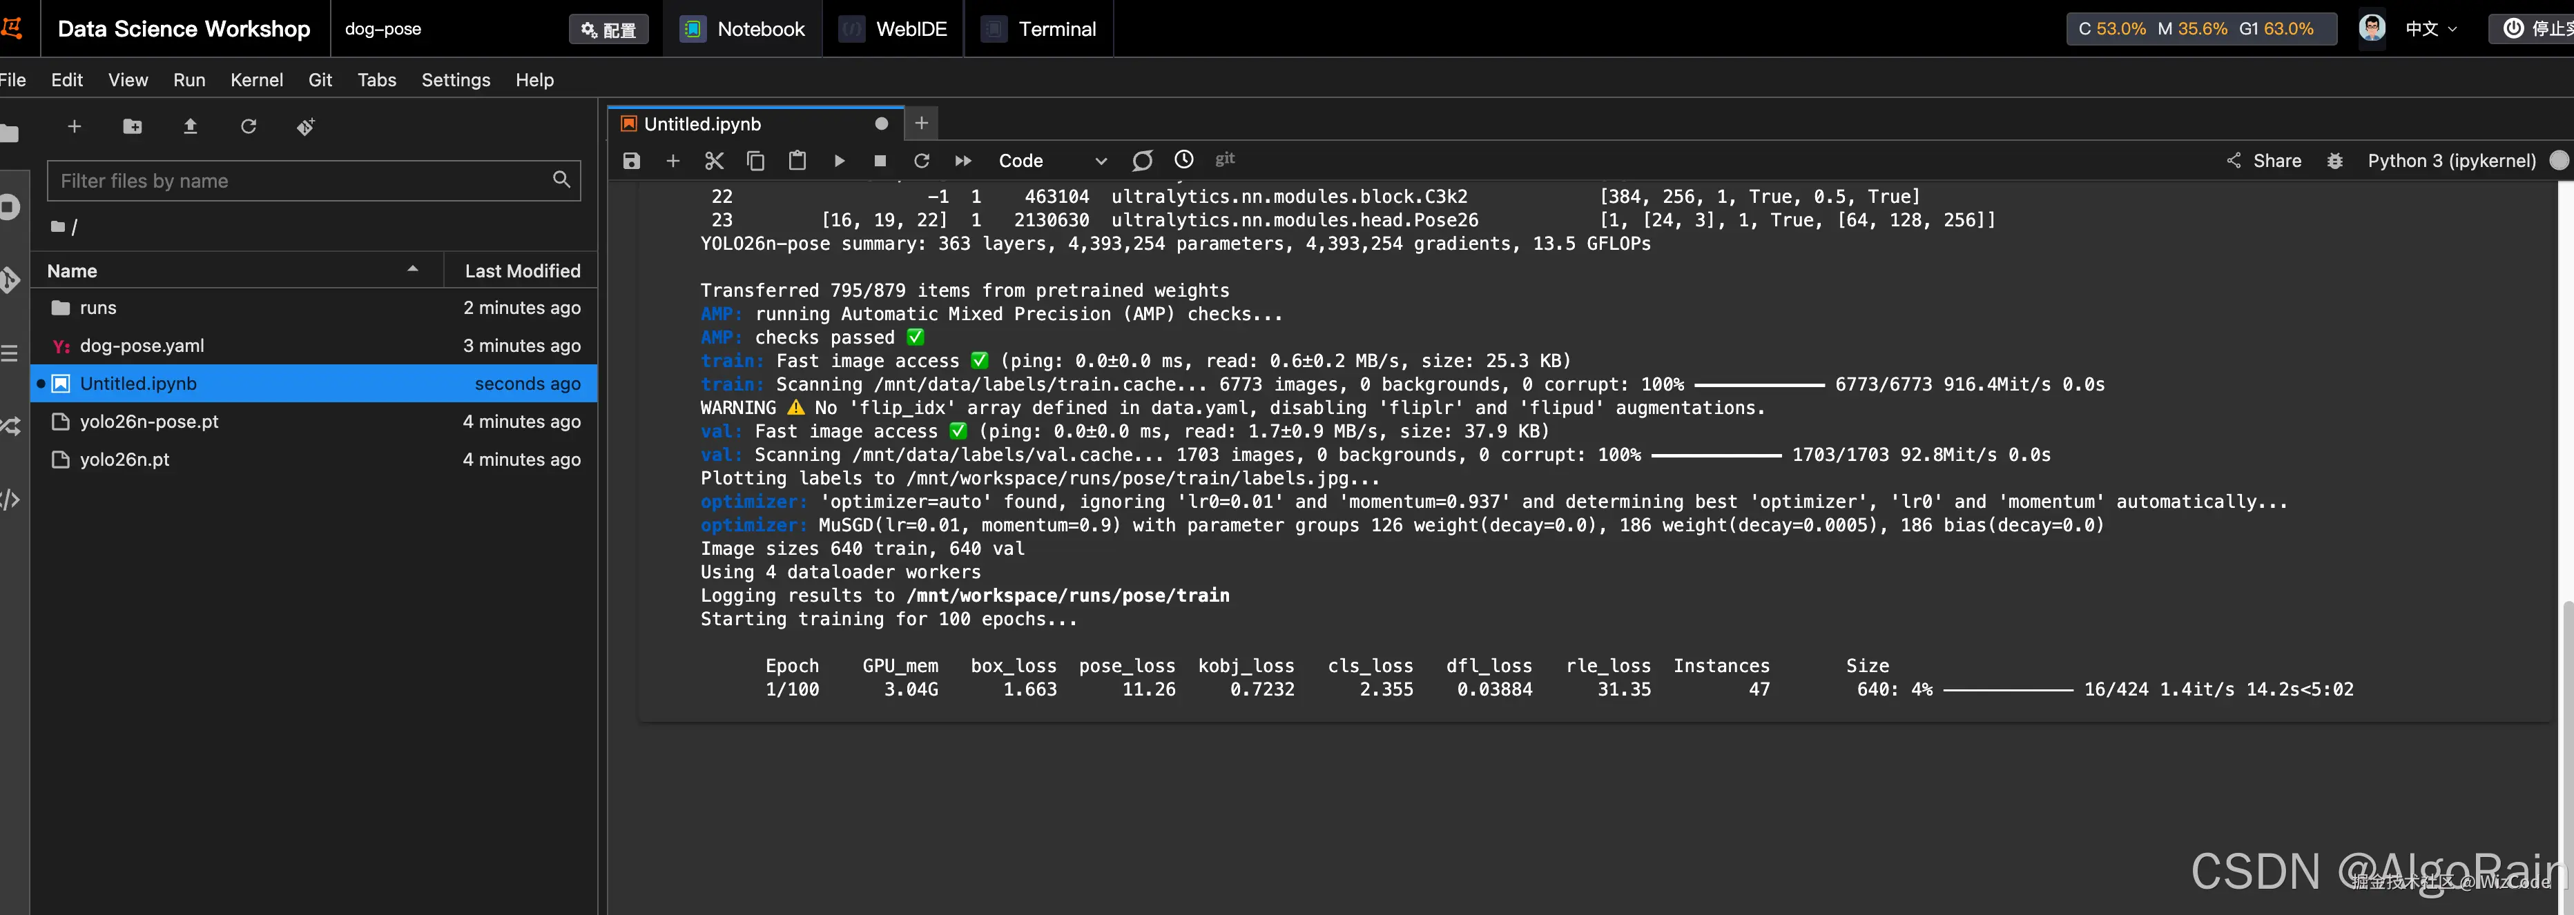Image resolution: width=2574 pixels, height=915 pixels.
Task: Click the 配置 configuration button
Action: tap(608, 29)
